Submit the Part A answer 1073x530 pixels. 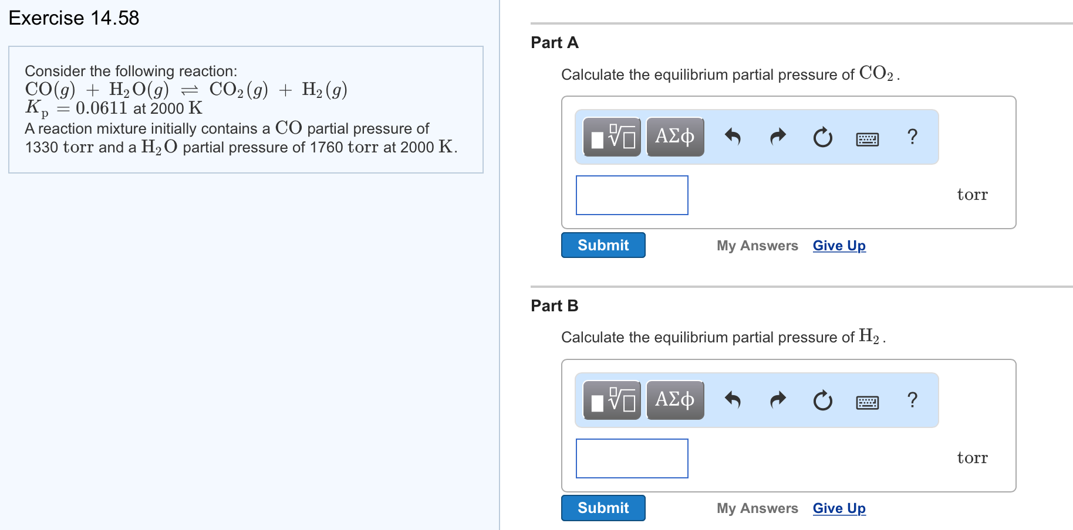click(x=603, y=245)
